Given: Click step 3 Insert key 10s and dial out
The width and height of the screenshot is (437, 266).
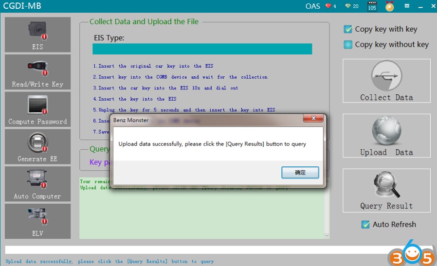Looking at the screenshot, I should click(x=165, y=88).
